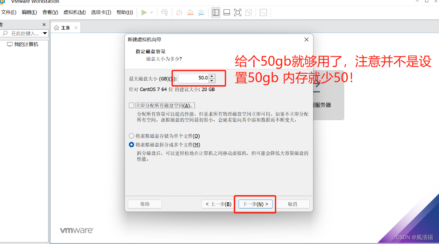Toggle the thumbnail bar view icon
The image size is (439, 244).
point(227,13)
